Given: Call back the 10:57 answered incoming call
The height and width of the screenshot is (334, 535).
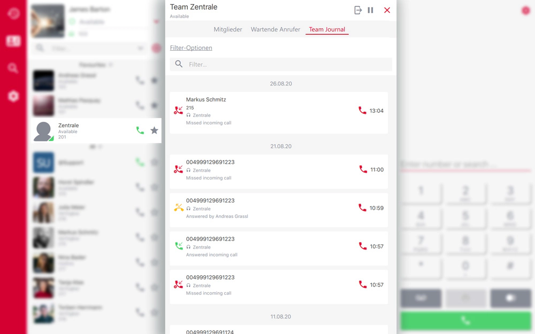Looking at the screenshot, I should [362, 246].
